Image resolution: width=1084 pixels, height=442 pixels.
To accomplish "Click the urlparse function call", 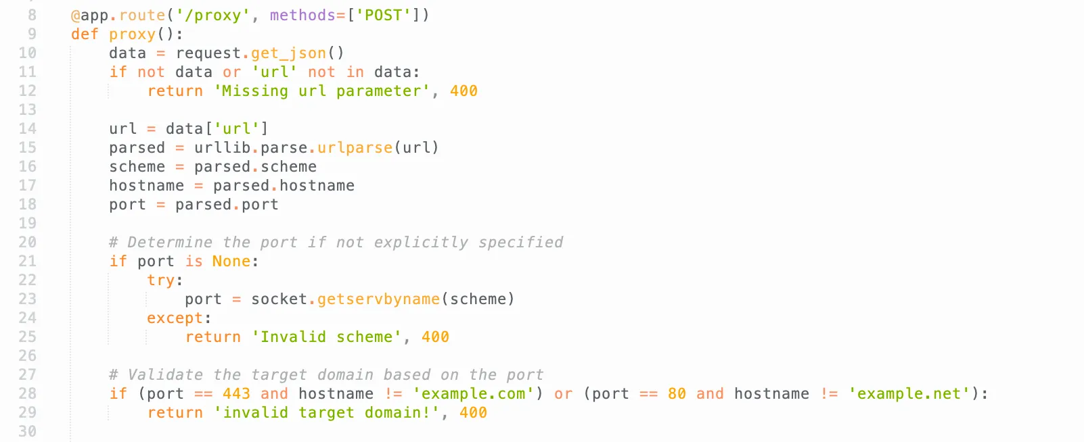I will coord(355,147).
